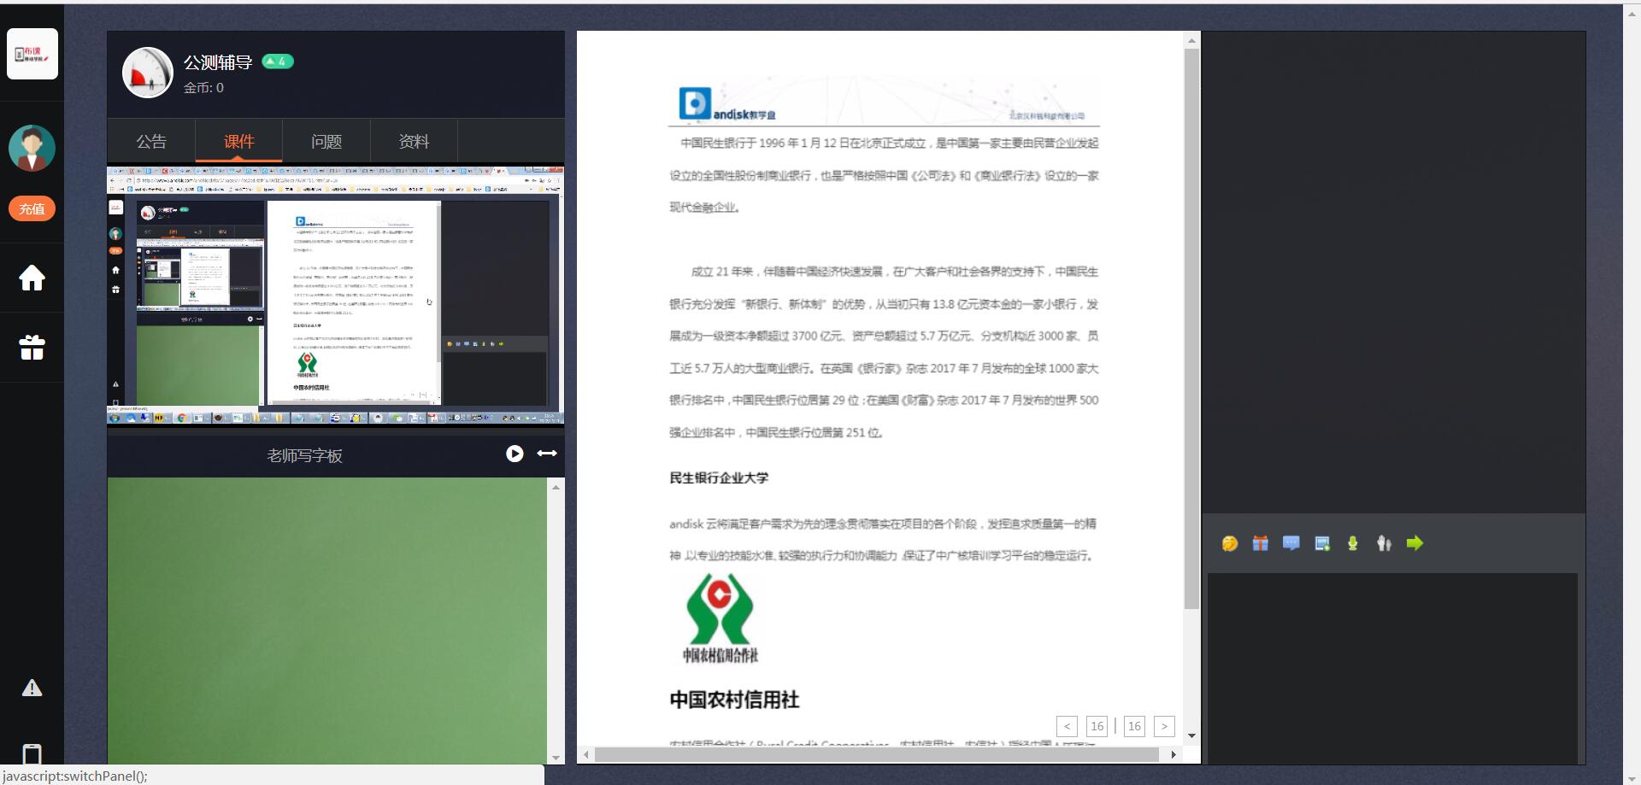Click the page number input showing 16
Viewport: 1641px width, 785px height.
1097,725
